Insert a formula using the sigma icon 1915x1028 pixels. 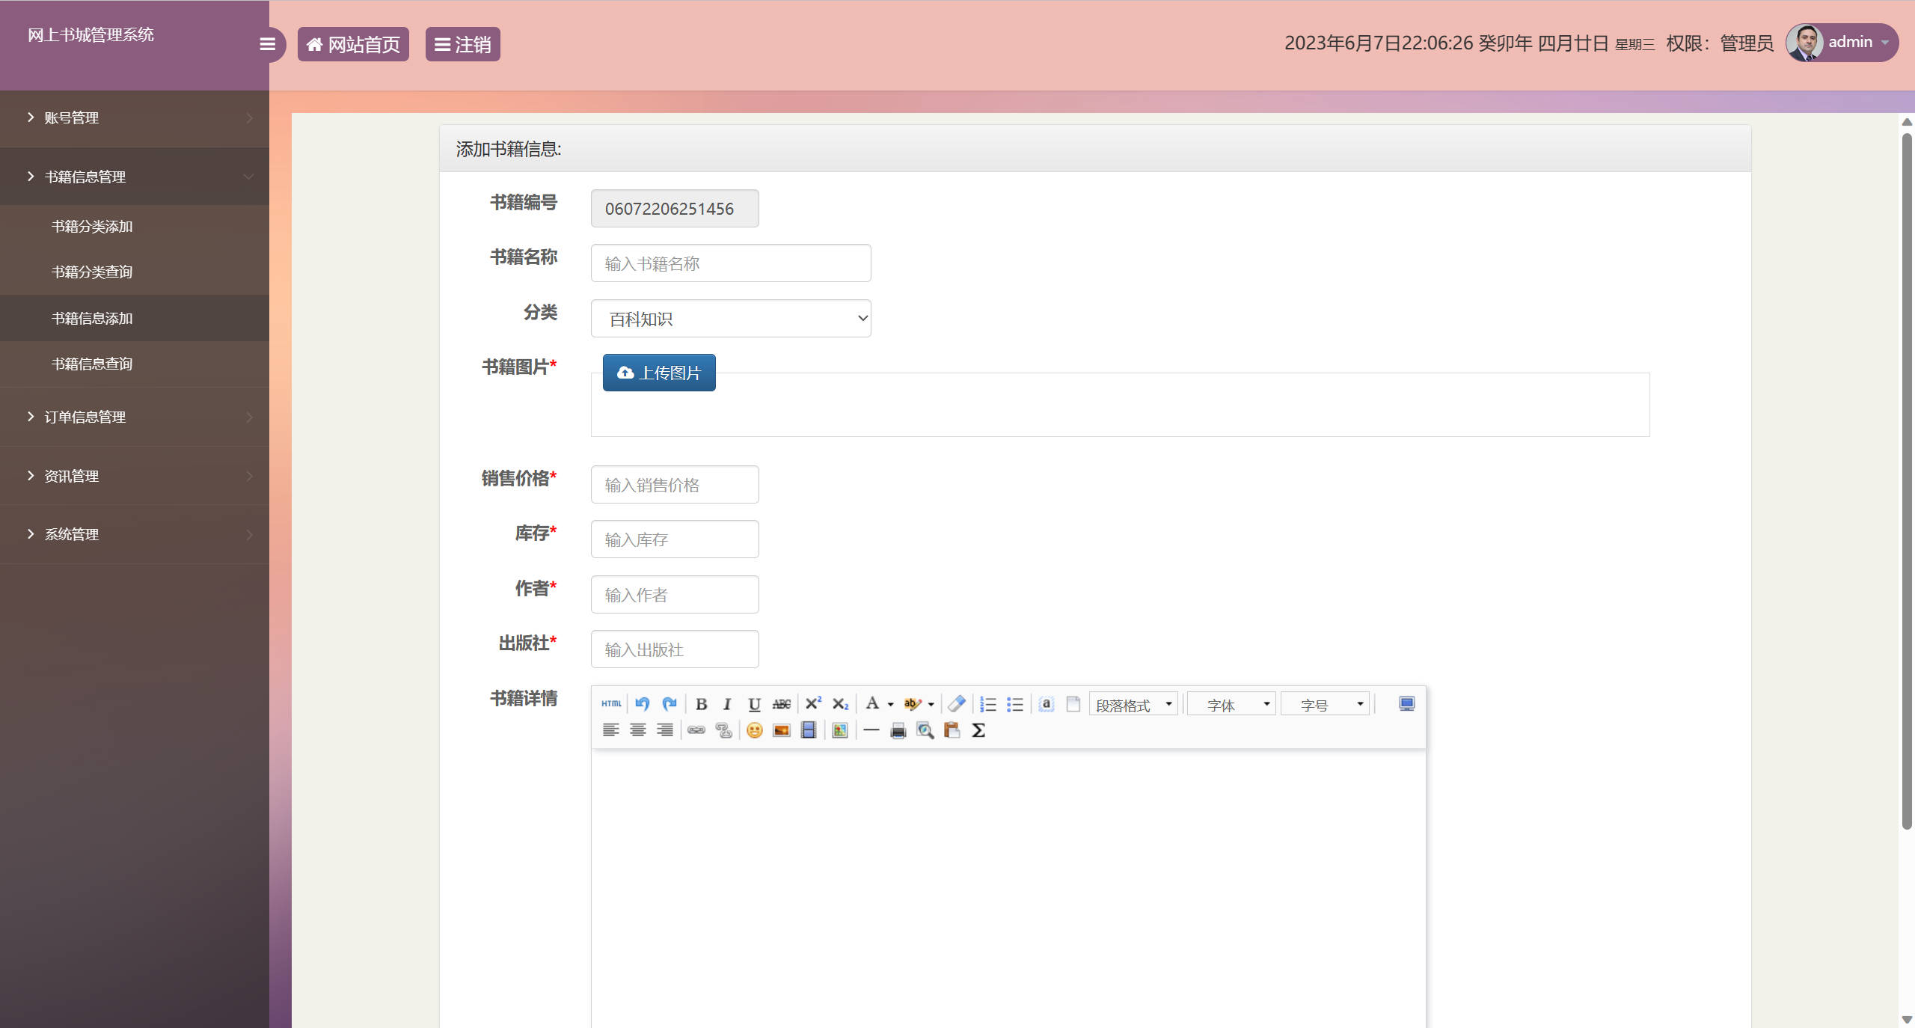978,730
